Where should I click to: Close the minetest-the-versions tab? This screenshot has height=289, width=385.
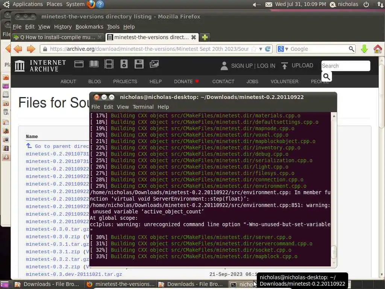tap(194, 37)
